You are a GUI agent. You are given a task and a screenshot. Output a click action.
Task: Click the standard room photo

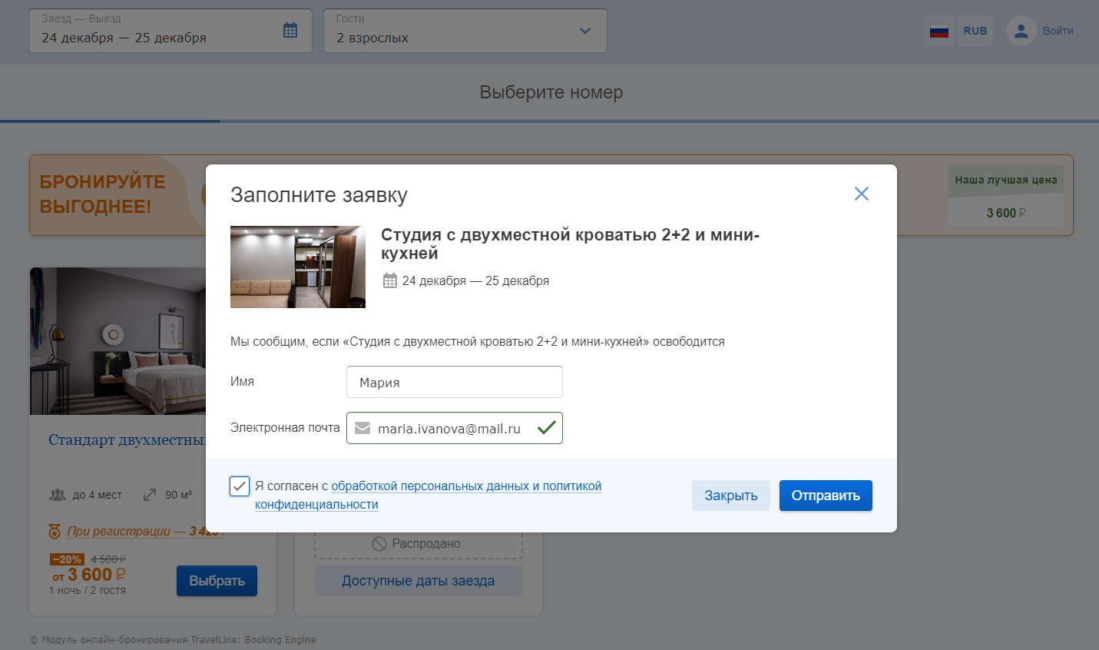coord(118,341)
